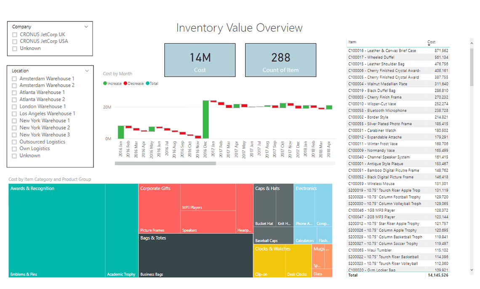
Task: Click the table scroll up arrow
Action: [472, 44]
